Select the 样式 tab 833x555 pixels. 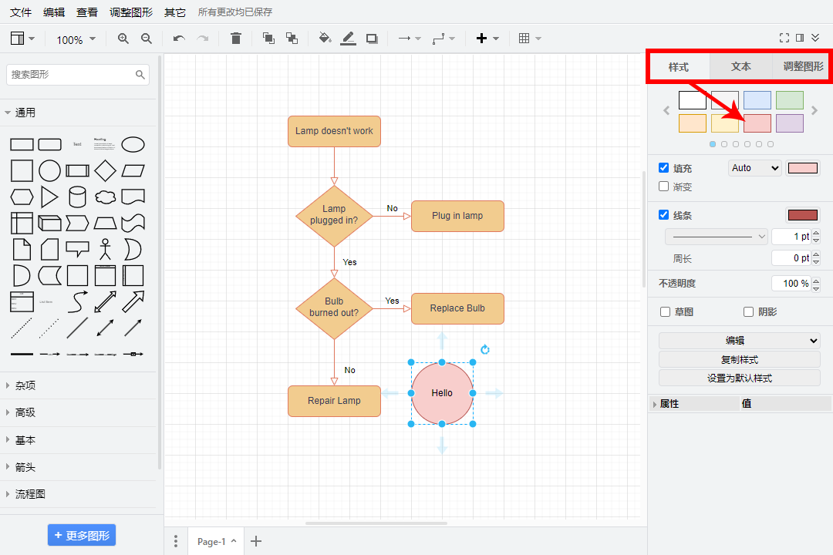679,67
